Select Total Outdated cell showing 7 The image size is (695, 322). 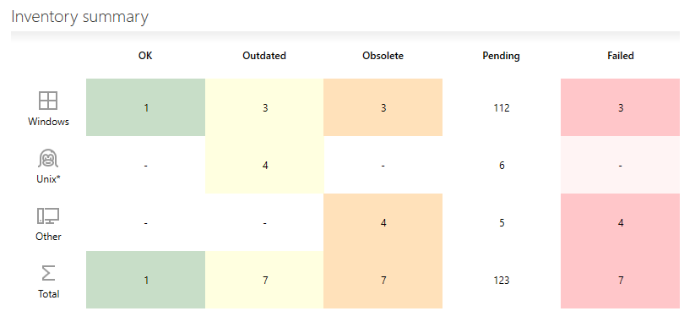pos(264,280)
